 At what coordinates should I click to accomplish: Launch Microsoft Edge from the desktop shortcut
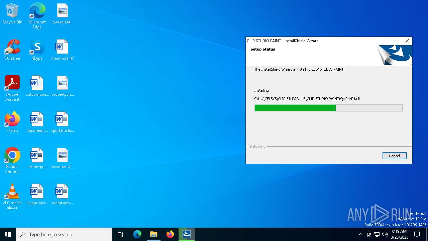point(37,16)
